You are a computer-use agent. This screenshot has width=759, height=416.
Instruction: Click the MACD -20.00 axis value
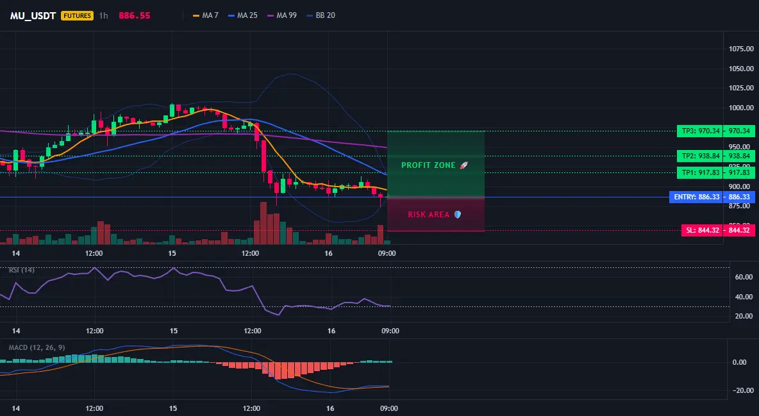[x=743, y=390]
